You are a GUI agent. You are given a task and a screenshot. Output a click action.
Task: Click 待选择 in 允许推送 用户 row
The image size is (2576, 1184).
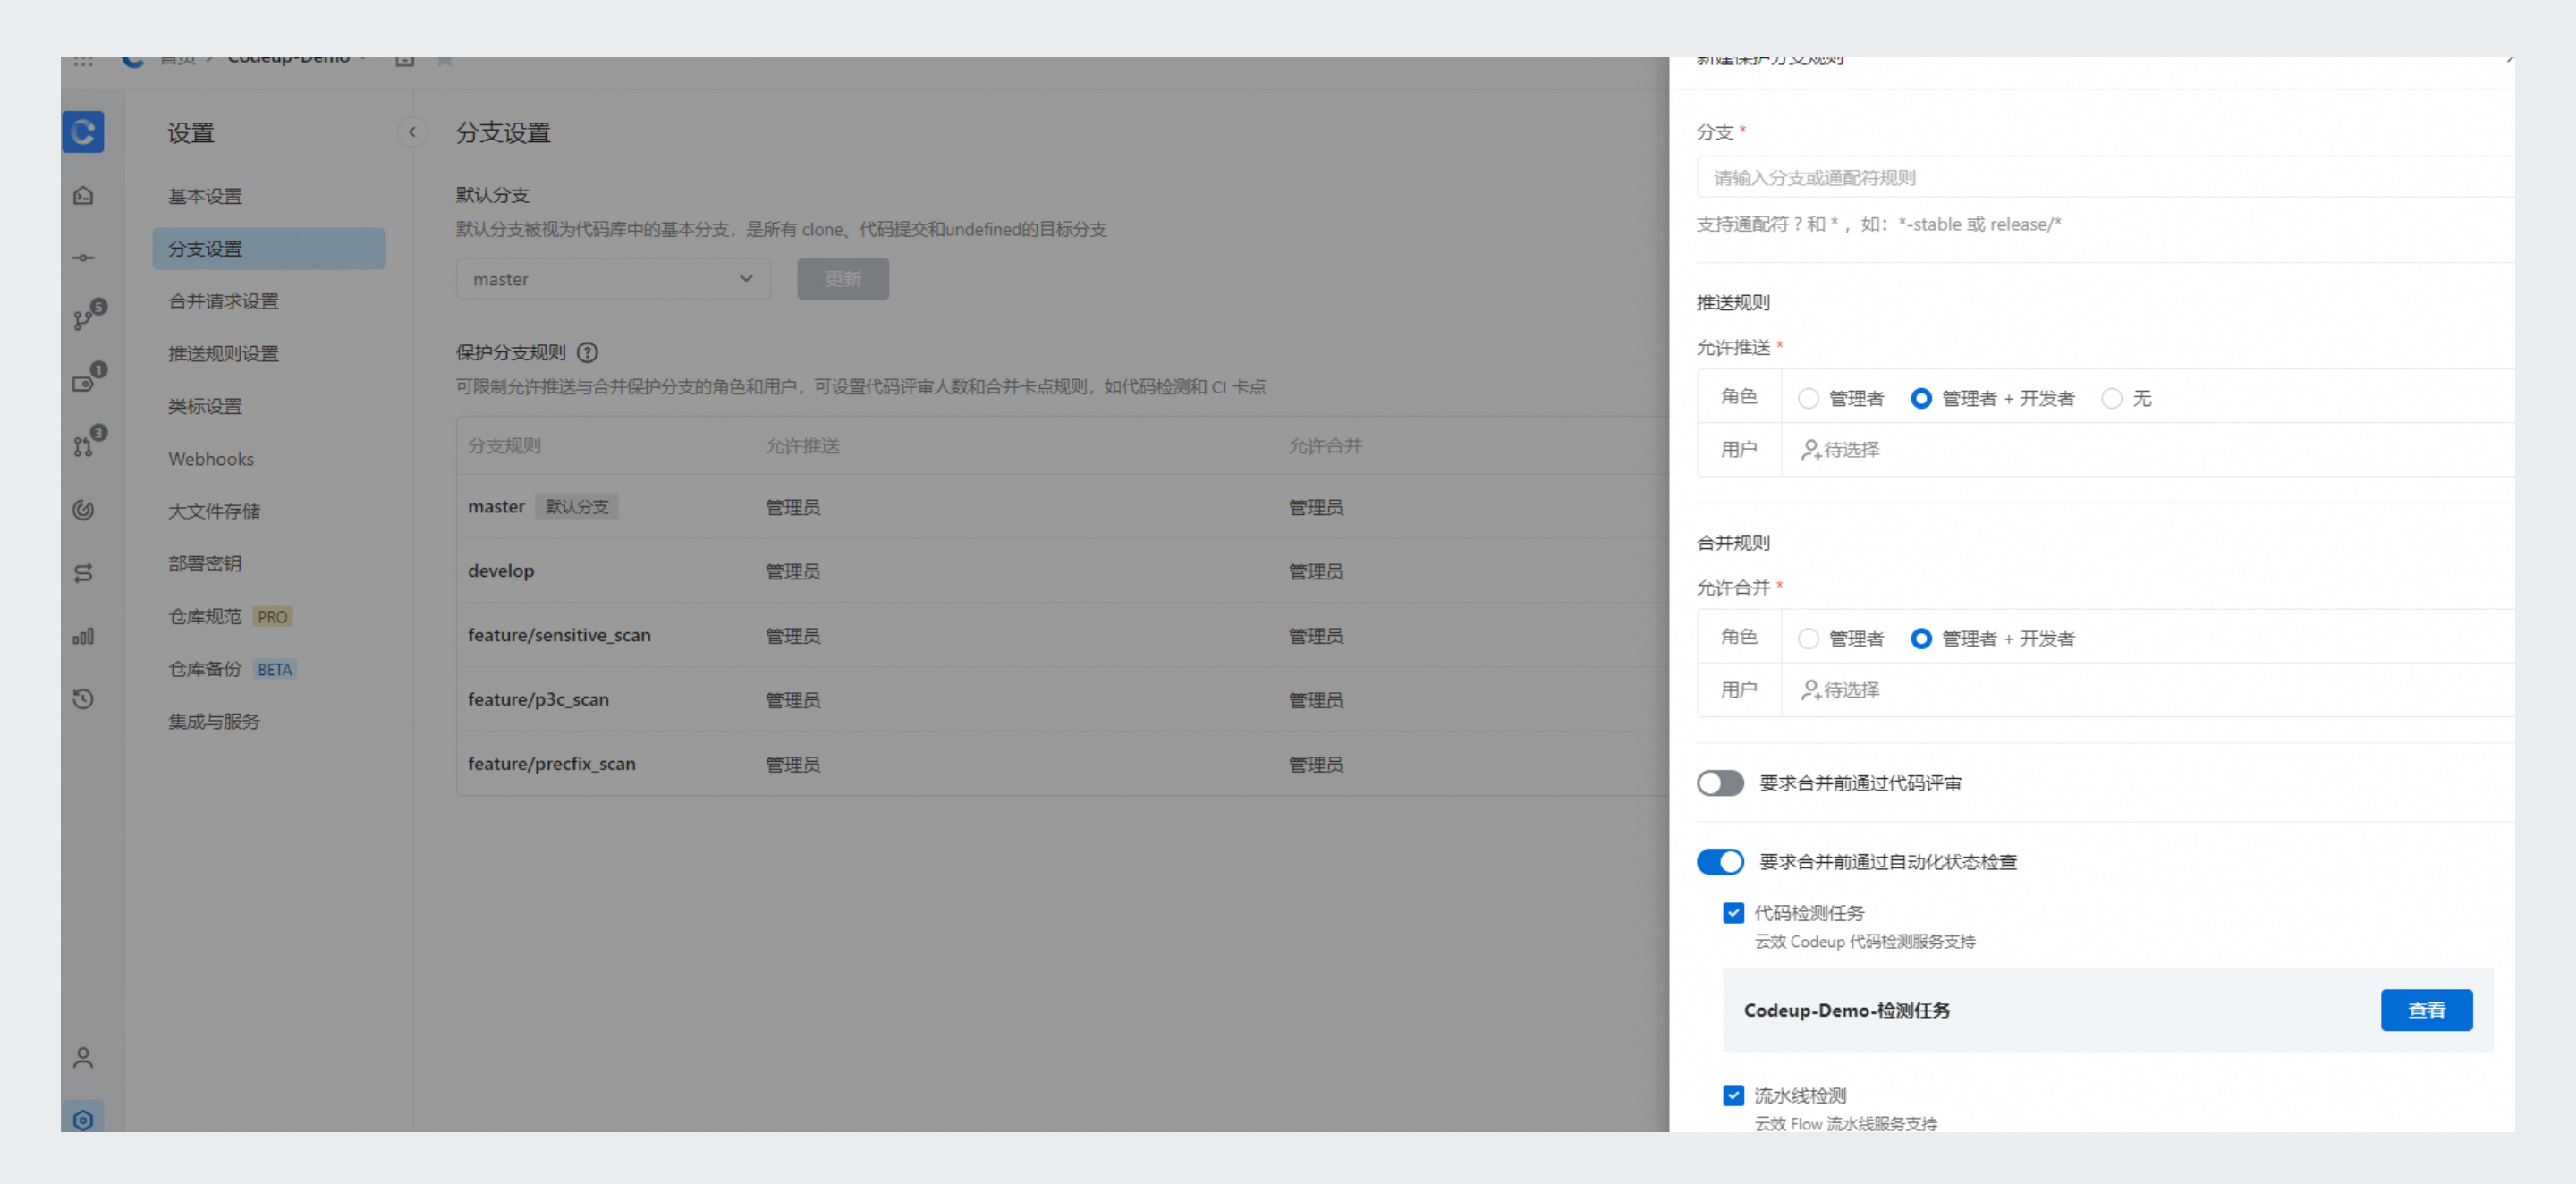click(1851, 450)
